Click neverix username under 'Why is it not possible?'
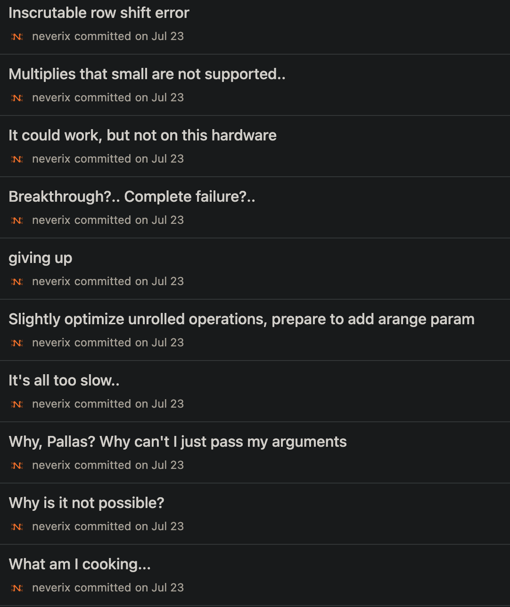This screenshot has height=607, width=510. (51, 526)
